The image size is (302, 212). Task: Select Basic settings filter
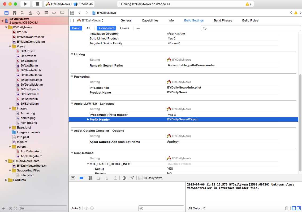click(76, 28)
